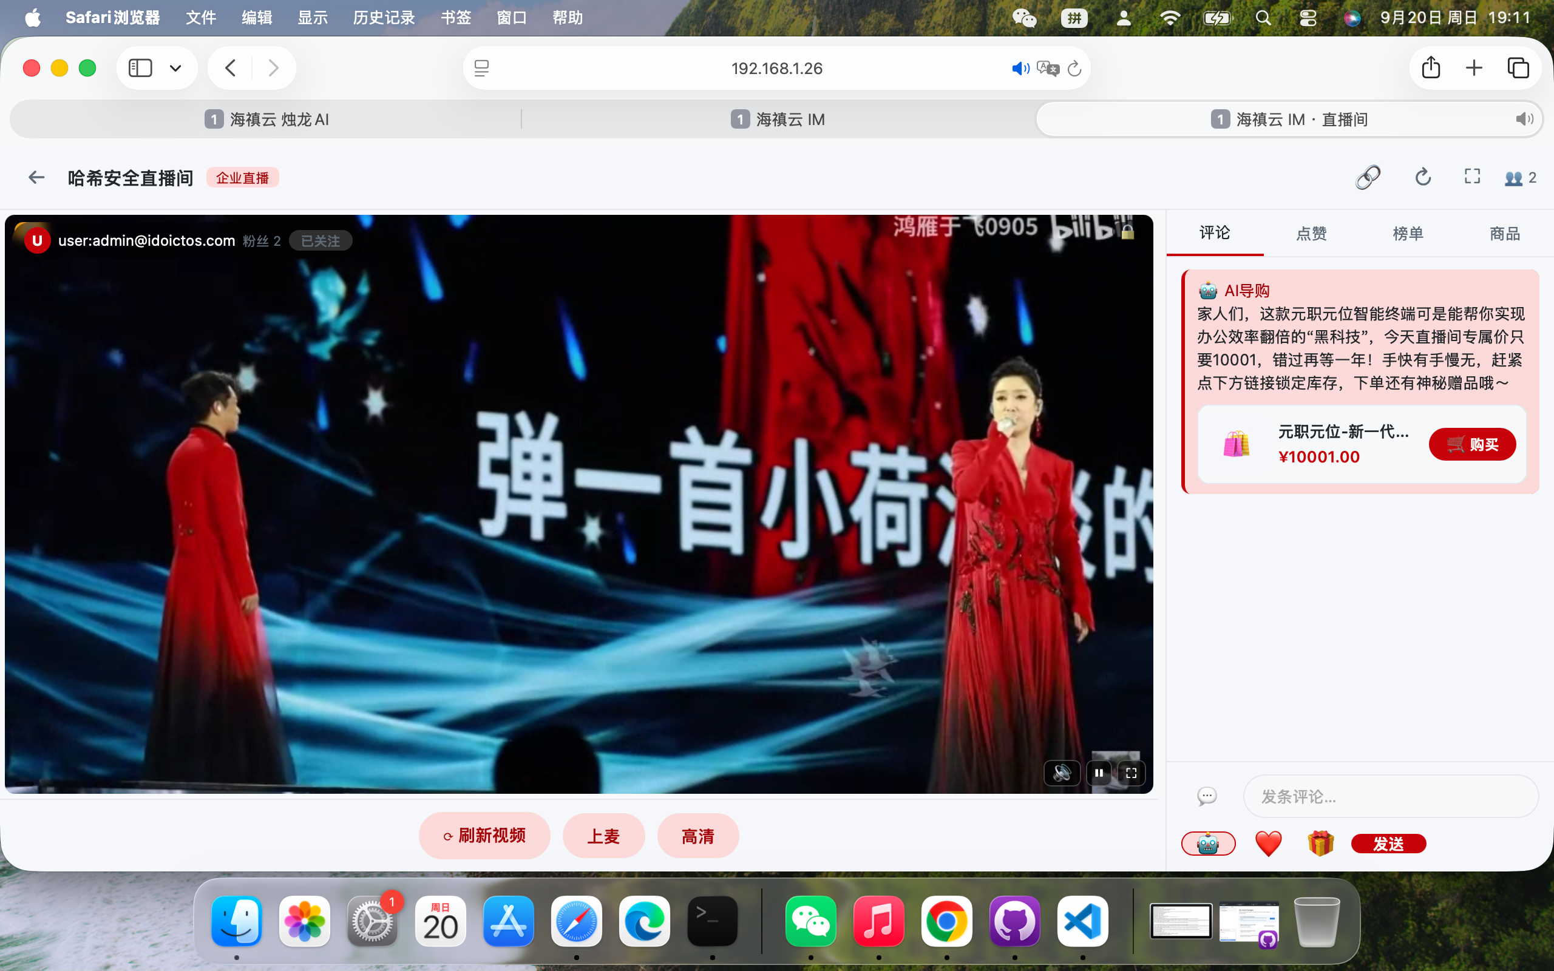
Task: Request to join via 上麦 button
Action: 603,836
